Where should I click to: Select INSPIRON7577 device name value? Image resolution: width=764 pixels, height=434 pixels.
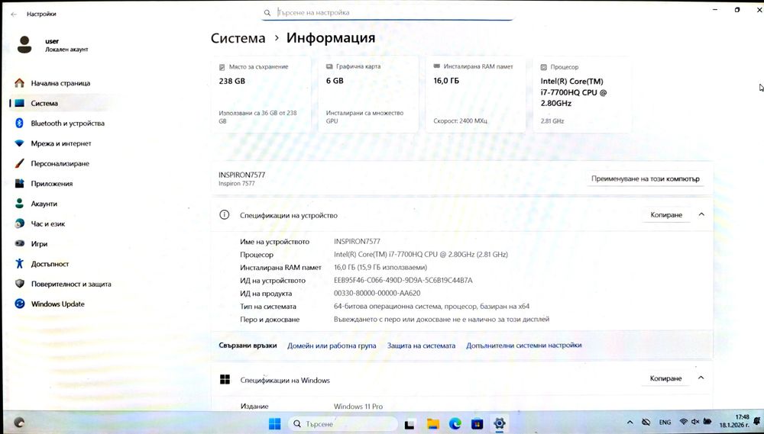coord(357,241)
